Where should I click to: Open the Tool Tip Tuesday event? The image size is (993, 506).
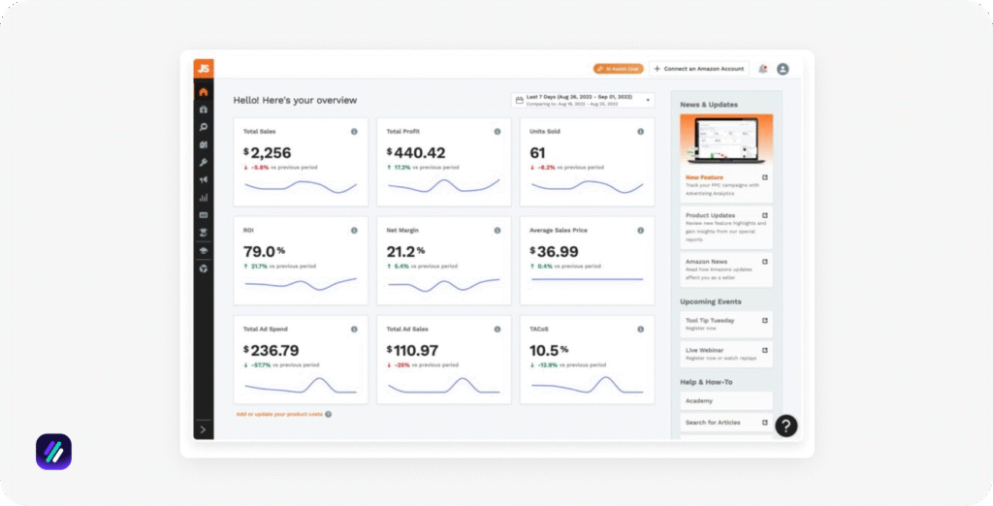point(726,324)
